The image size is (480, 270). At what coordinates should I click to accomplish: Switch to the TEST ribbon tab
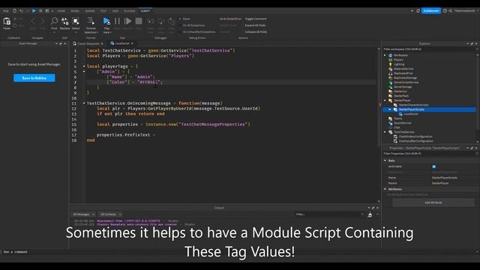click(103, 11)
